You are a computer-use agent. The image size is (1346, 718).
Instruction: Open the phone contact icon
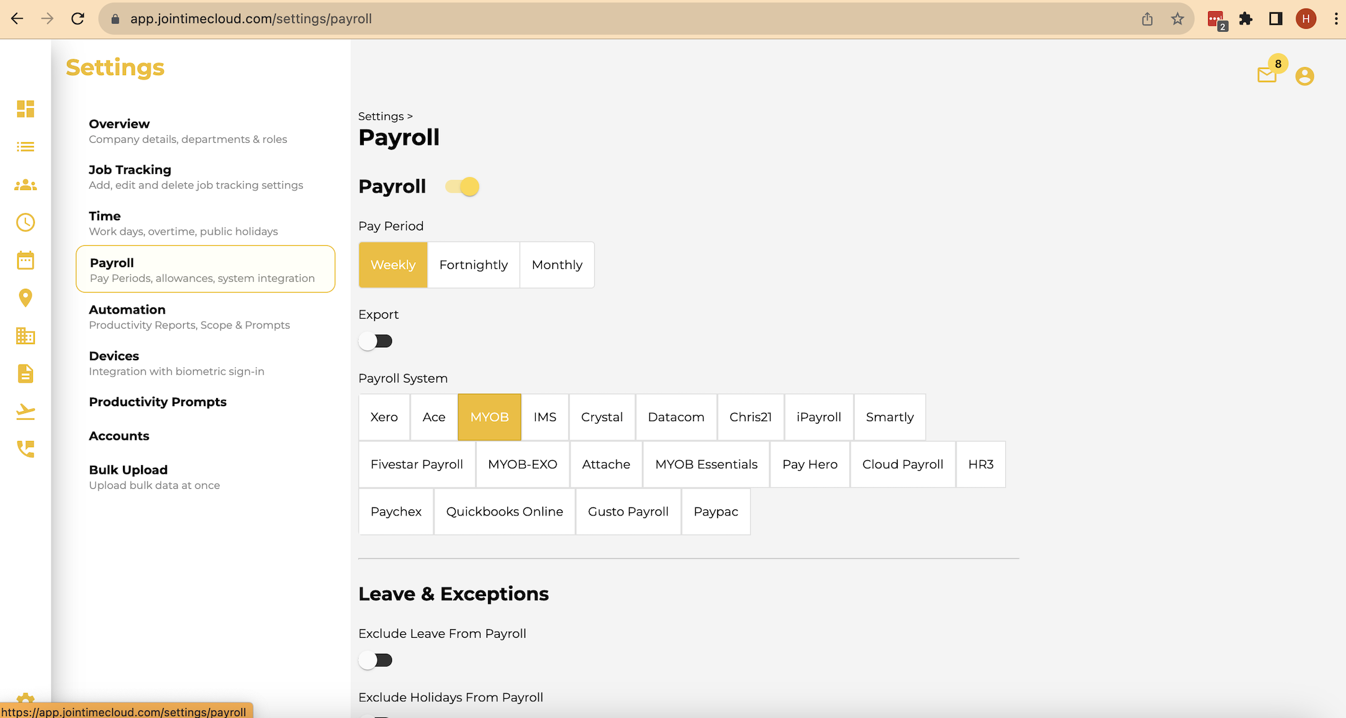25,450
